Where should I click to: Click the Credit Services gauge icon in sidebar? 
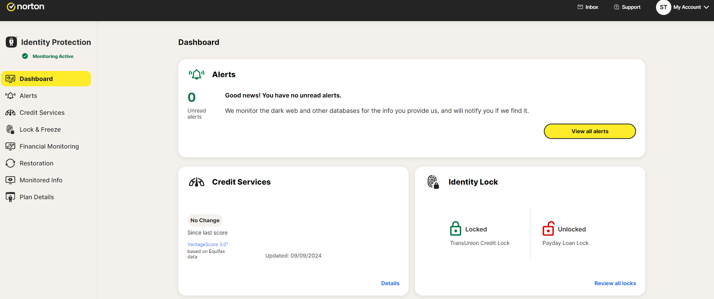pyautogui.click(x=10, y=112)
